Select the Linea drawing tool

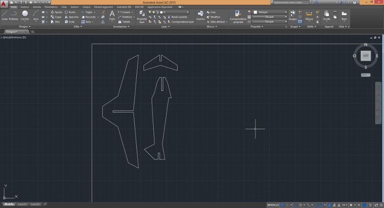coord(4,15)
